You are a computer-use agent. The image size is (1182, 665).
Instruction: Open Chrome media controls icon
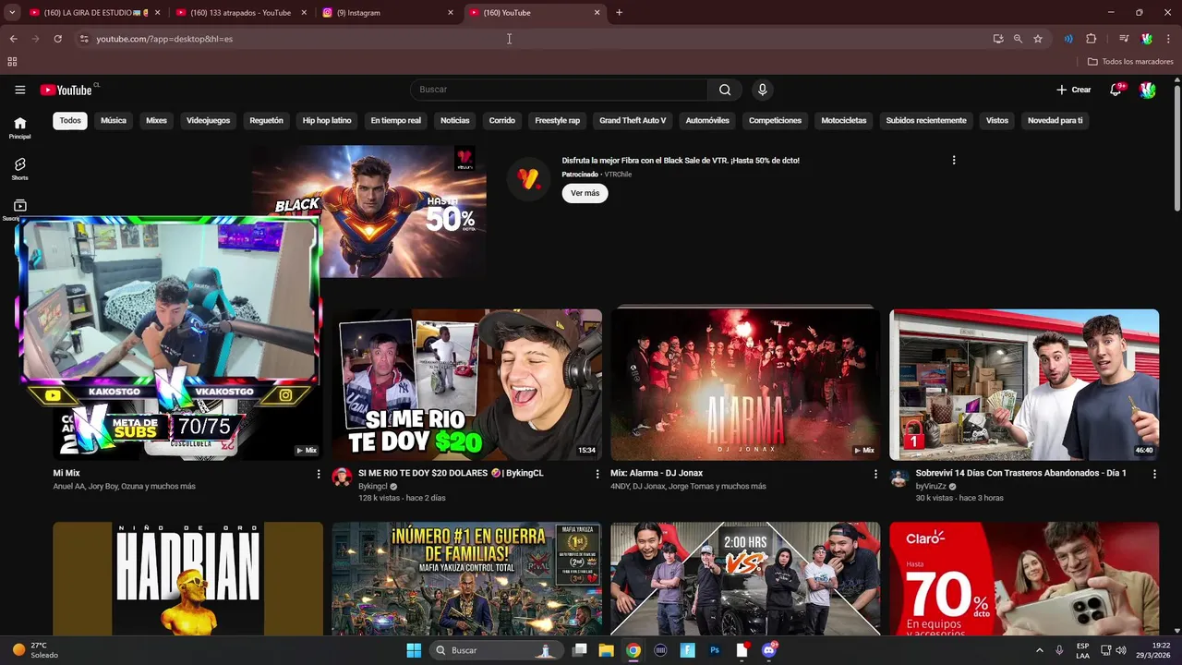point(1124,39)
